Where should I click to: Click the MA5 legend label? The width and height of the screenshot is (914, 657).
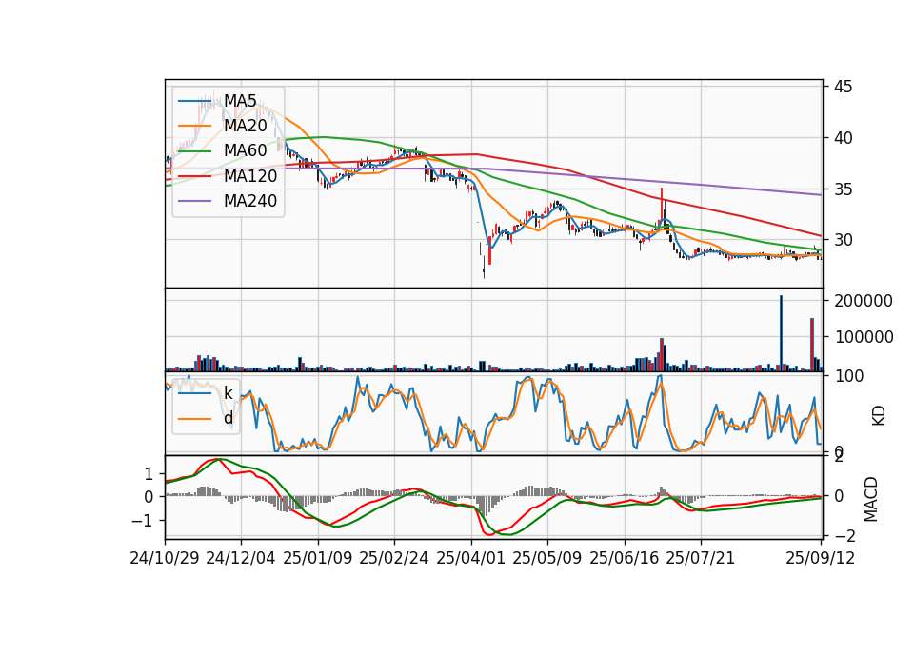[x=240, y=100]
